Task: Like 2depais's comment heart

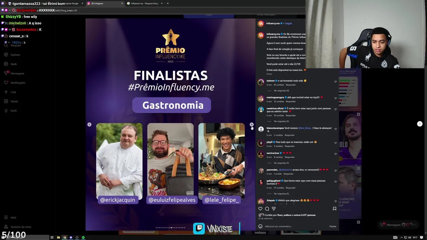Action: [336, 201]
